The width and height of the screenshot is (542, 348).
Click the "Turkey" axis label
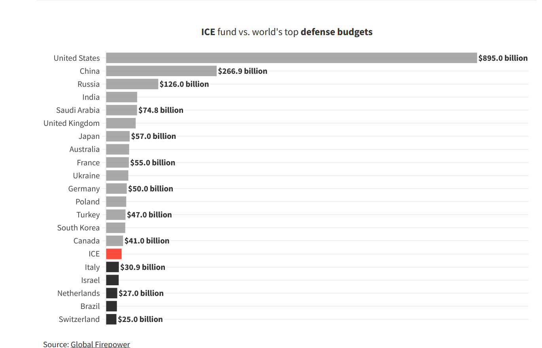[88, 215]
